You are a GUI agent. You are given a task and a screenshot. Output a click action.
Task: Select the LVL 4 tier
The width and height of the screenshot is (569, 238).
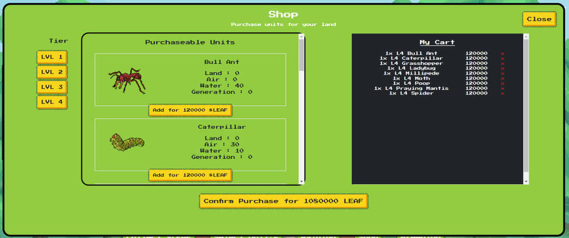point(52,102)
